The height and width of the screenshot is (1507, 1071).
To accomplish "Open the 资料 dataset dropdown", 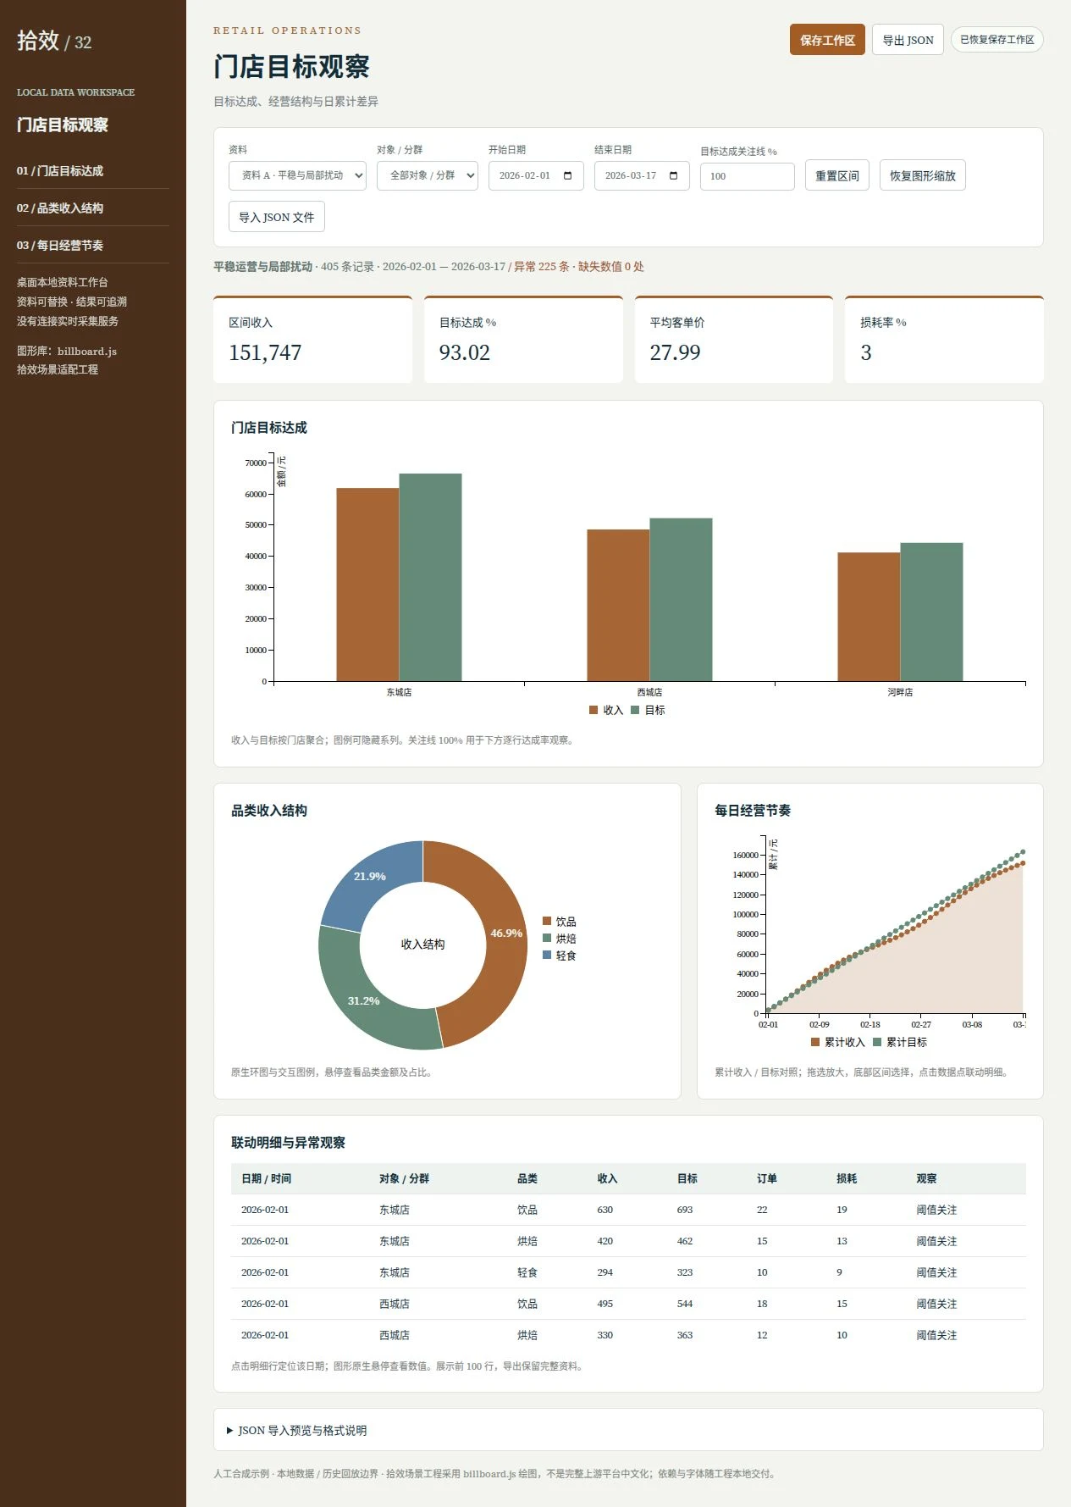I will click(x=297, y=176).
